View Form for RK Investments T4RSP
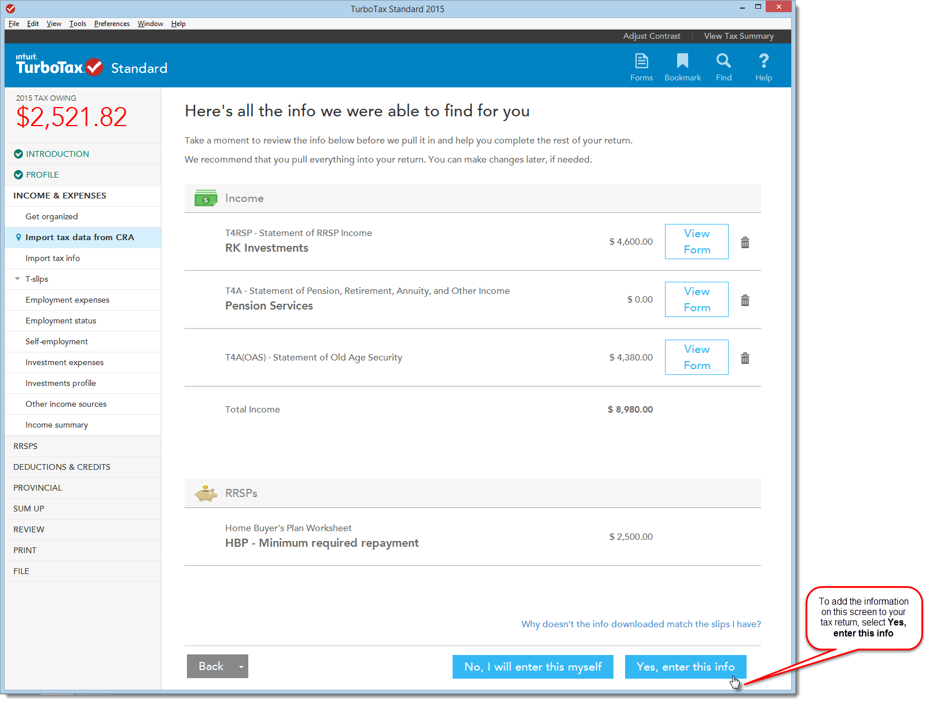 (x=697, y=241)
